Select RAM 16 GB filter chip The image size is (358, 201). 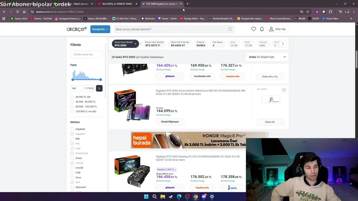coord(234,44)
